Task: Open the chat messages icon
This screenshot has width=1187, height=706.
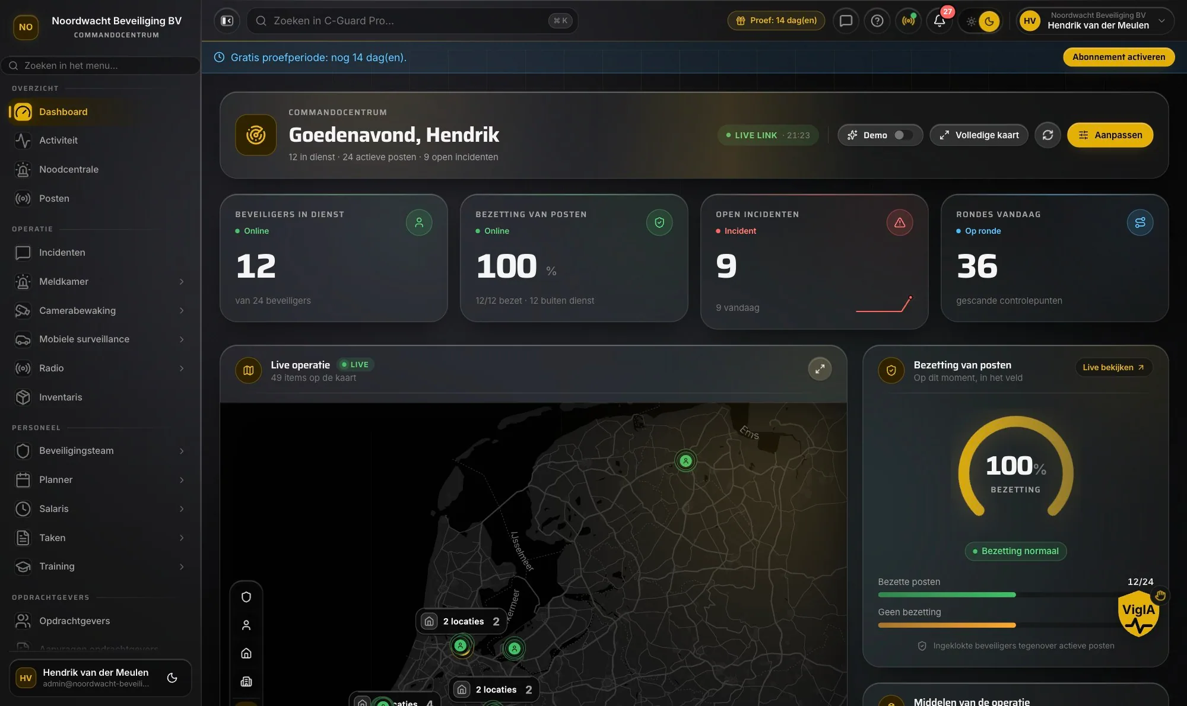Action: click(846, 21)
